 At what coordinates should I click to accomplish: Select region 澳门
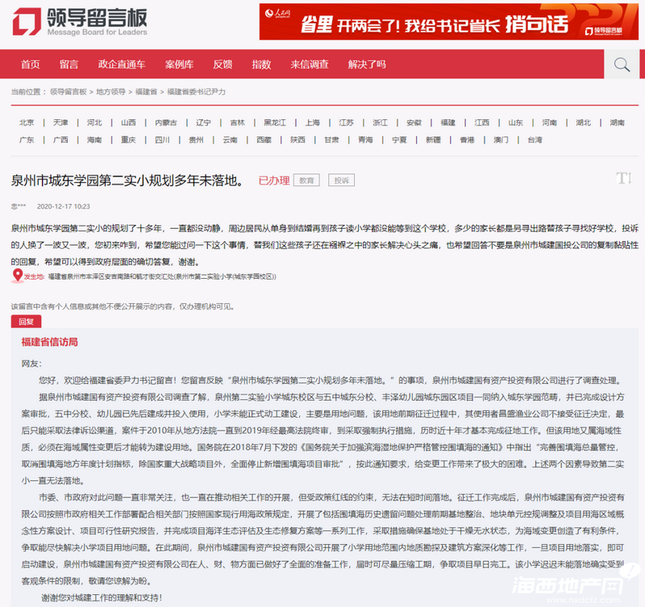[x=501, y=139]
